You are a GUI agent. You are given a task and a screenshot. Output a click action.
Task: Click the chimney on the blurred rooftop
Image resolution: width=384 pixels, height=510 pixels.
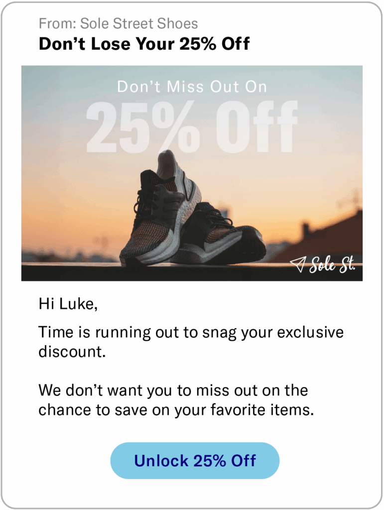tap(306, 230)
